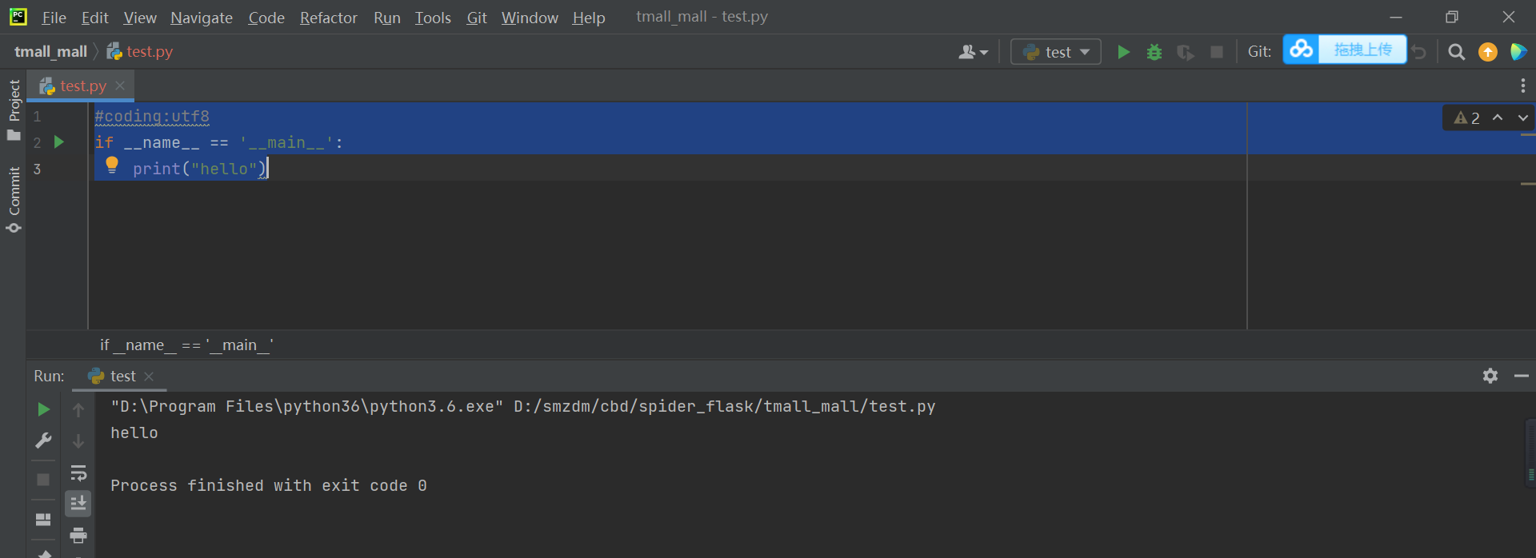
Task: Open the Edit menu
Action: pyautogui.click(x=94, y=18)
